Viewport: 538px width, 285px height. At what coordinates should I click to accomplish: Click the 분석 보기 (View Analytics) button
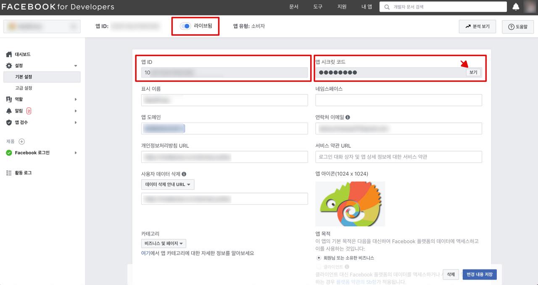click(x=477, y=26)
